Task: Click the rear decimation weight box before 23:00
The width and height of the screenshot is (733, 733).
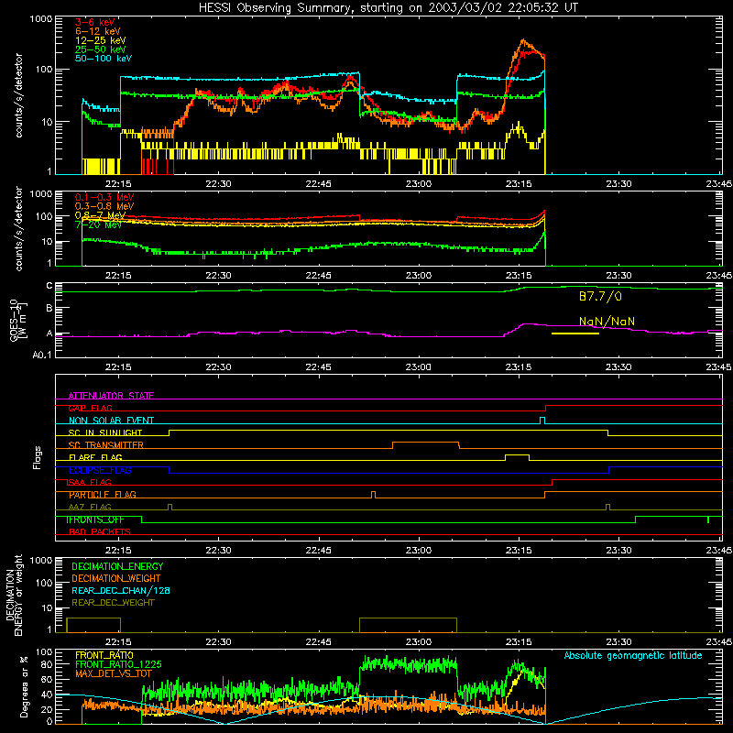Action: click(x=408, y=625)
